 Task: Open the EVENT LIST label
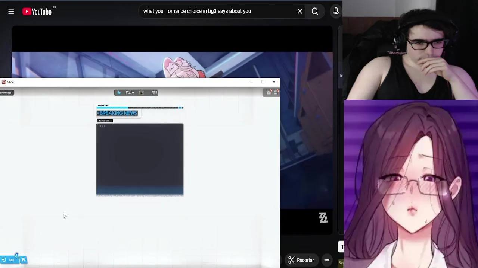pos(105,121)
